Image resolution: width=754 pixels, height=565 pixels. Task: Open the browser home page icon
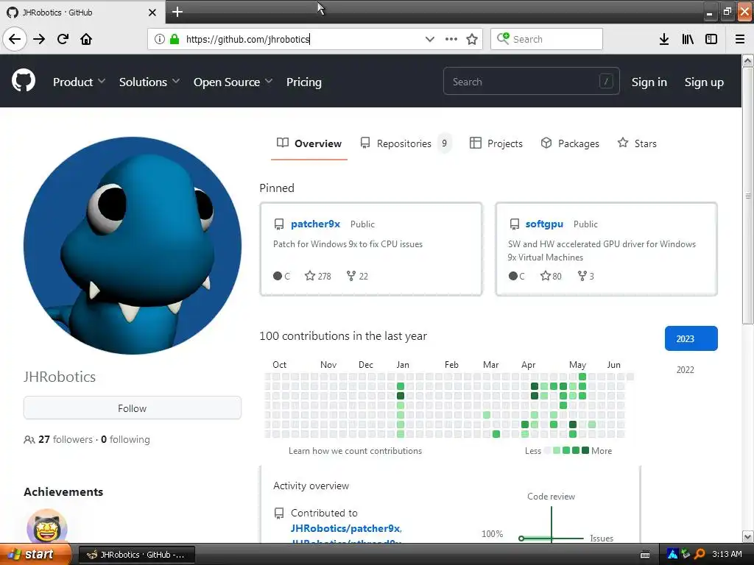point(86,39)
